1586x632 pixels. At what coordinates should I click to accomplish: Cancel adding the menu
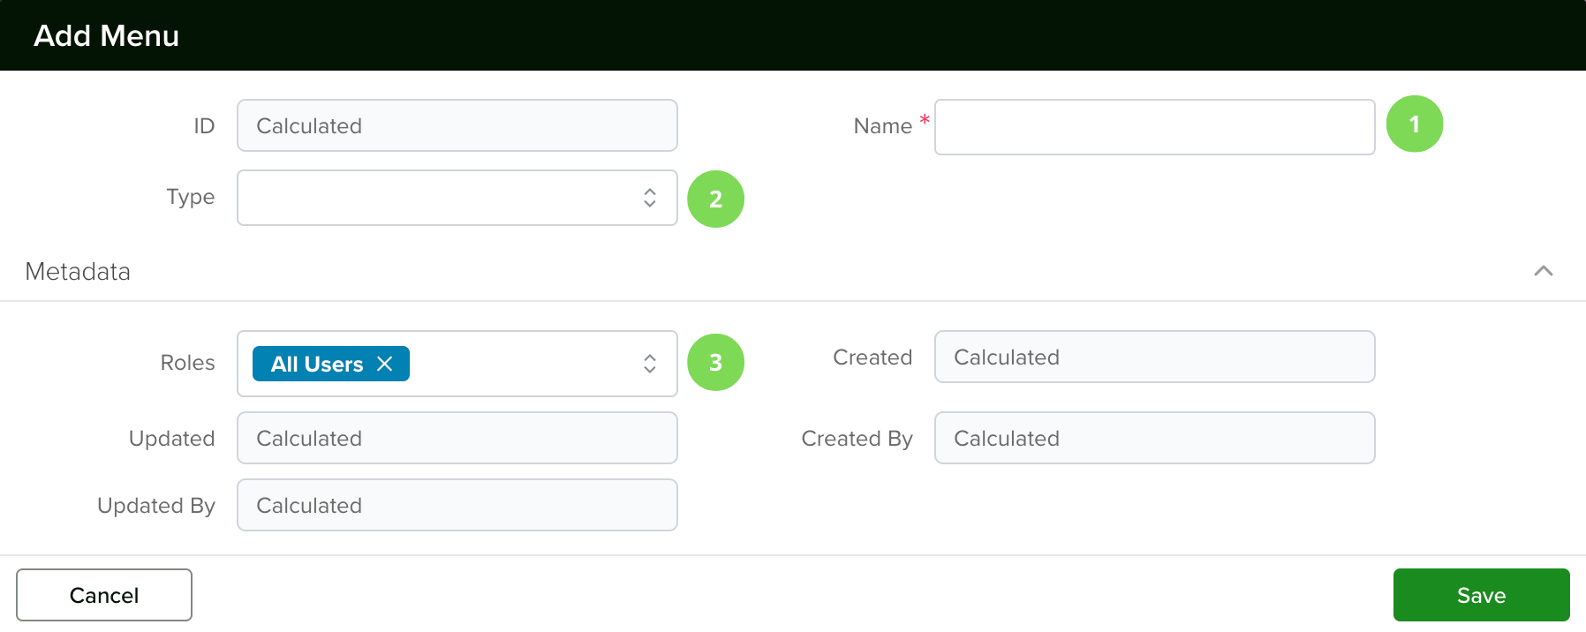(x=104, y=595)
